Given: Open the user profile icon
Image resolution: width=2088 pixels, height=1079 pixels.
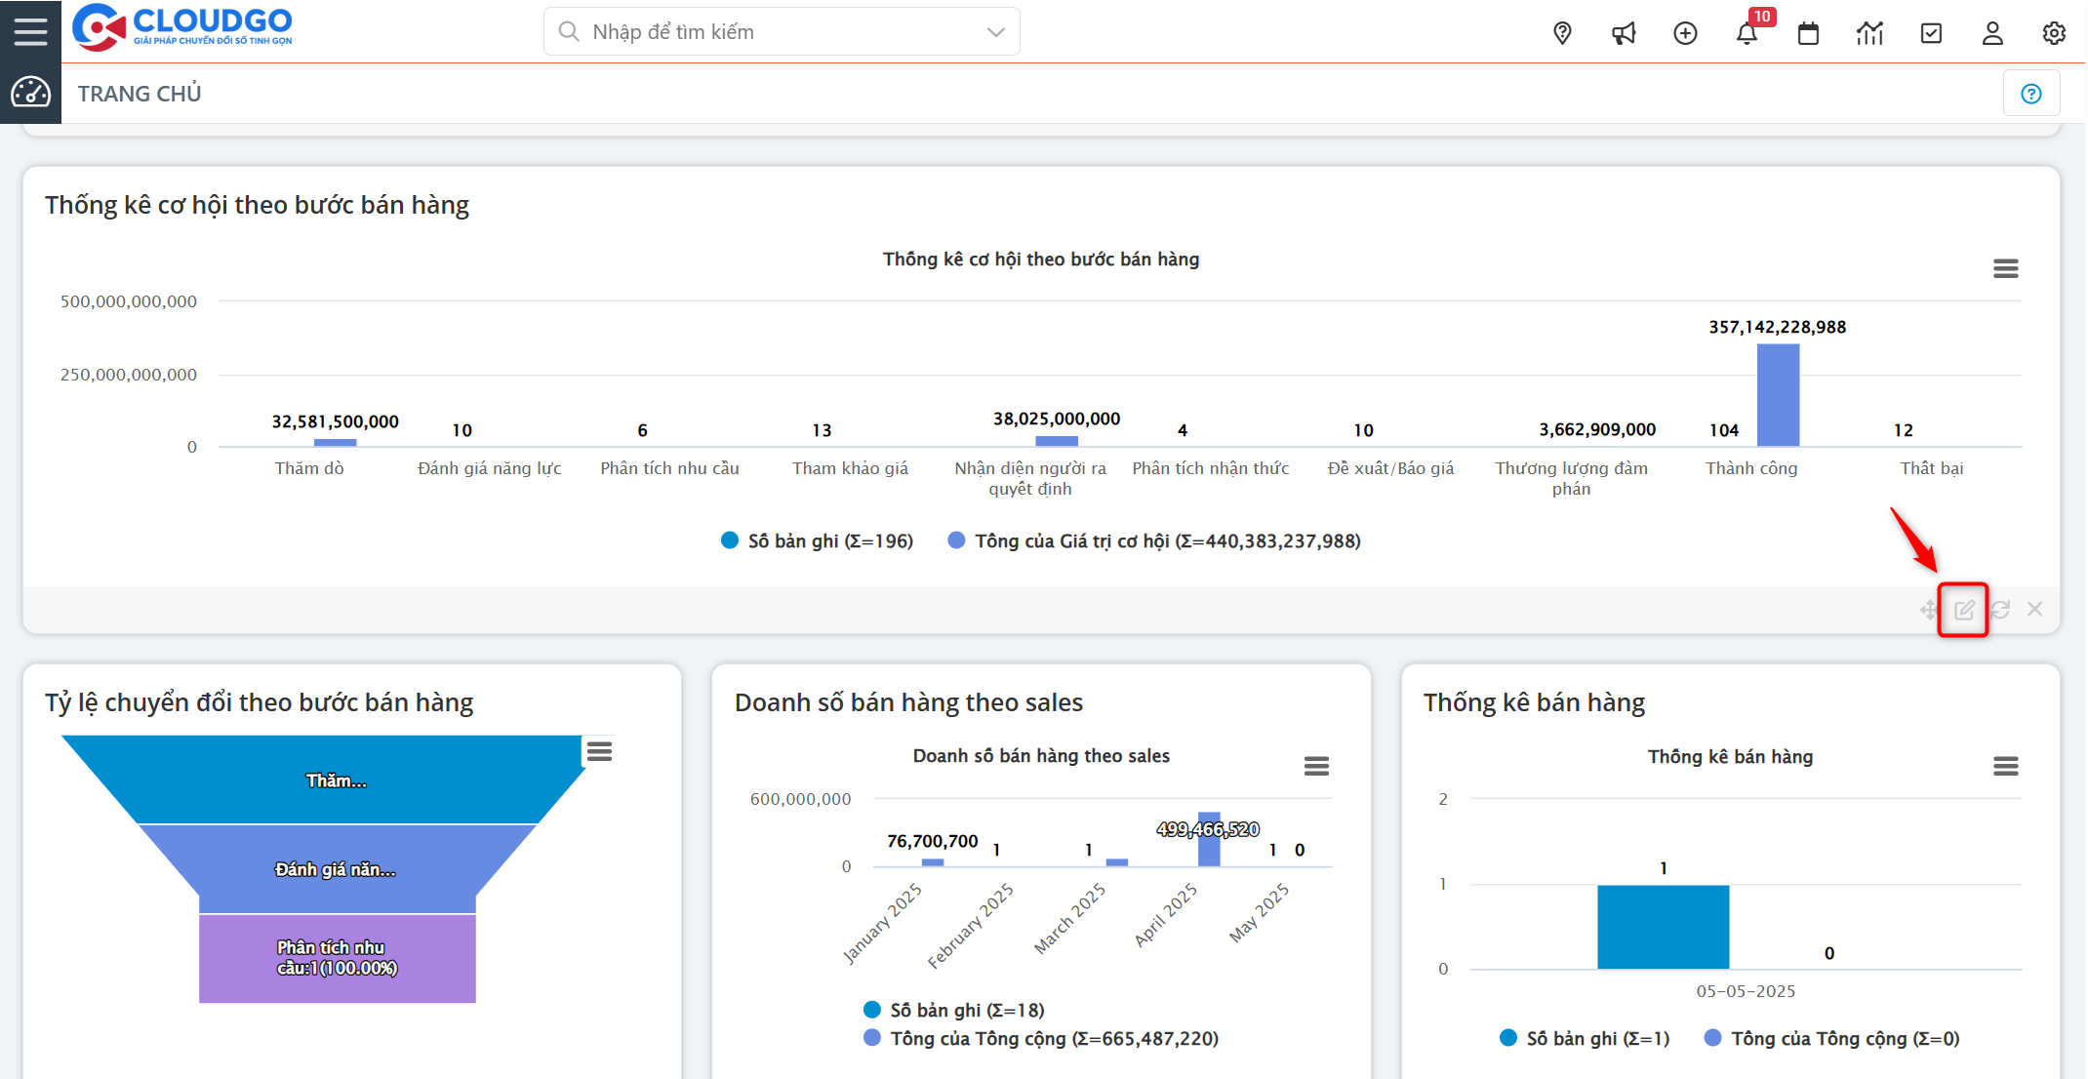Looking at the screenshot, I should point(1992,33).
